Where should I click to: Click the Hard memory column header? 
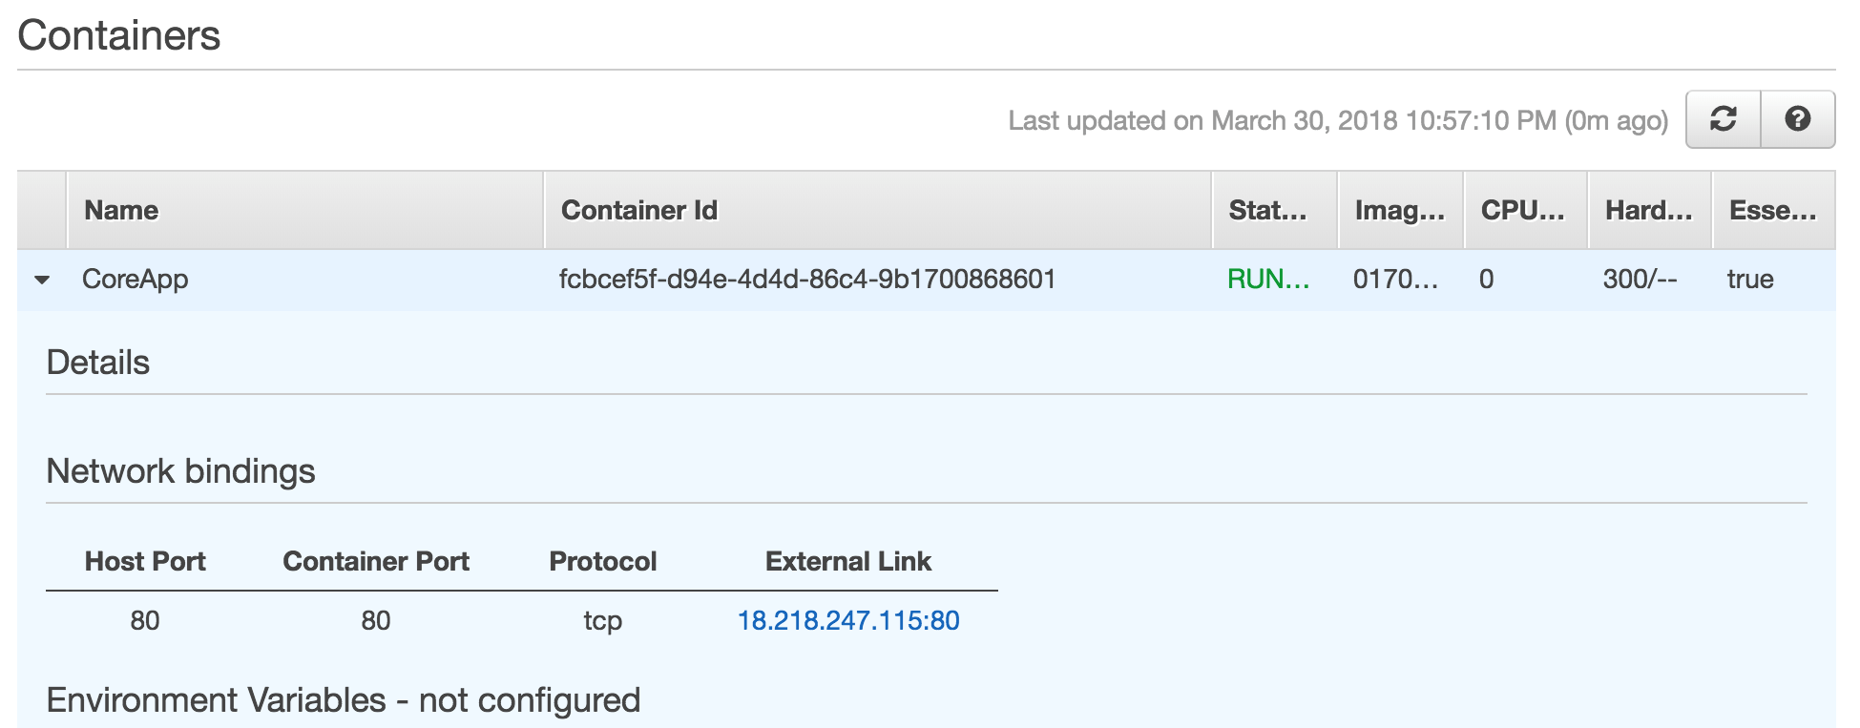[1648, 210]
